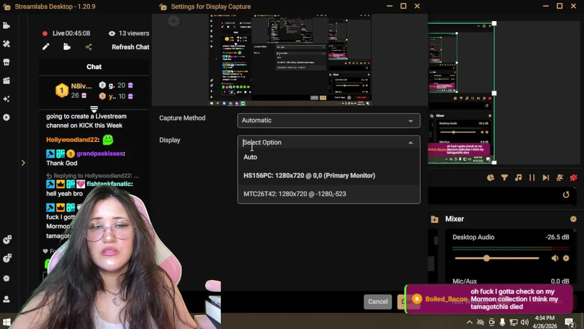The image size is (584, 329).
Task: Select the Chat tab heading
Action: point(94,67)
